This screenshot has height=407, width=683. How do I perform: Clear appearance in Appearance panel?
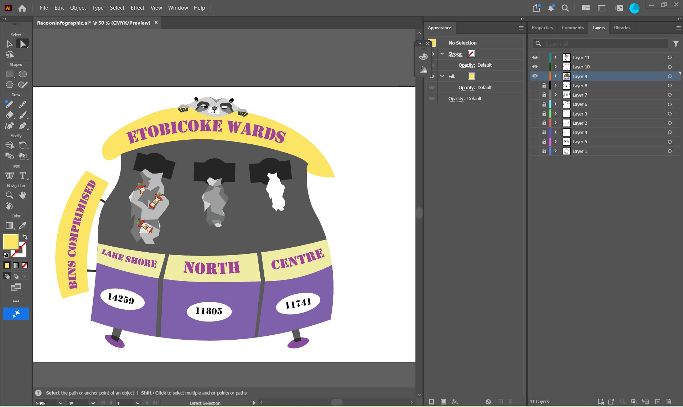[x=488, y=402]
